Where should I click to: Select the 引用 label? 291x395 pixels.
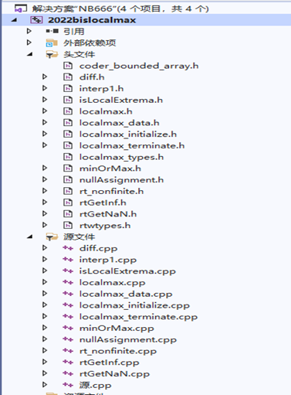coord(74,32)
